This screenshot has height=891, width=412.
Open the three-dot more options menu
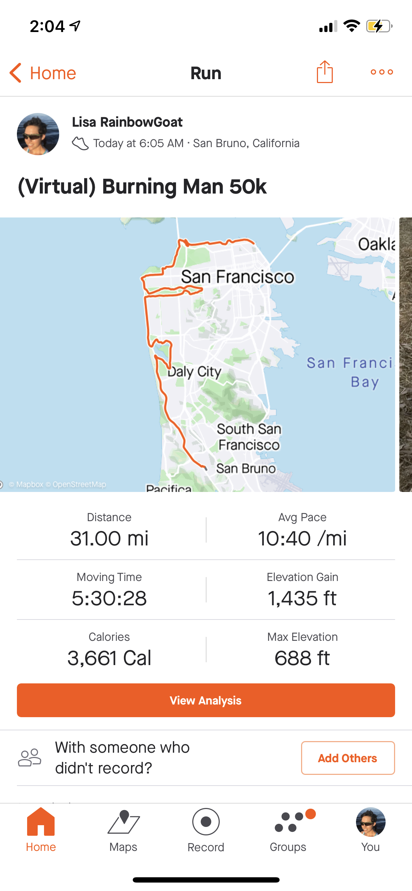pos(381,72)
